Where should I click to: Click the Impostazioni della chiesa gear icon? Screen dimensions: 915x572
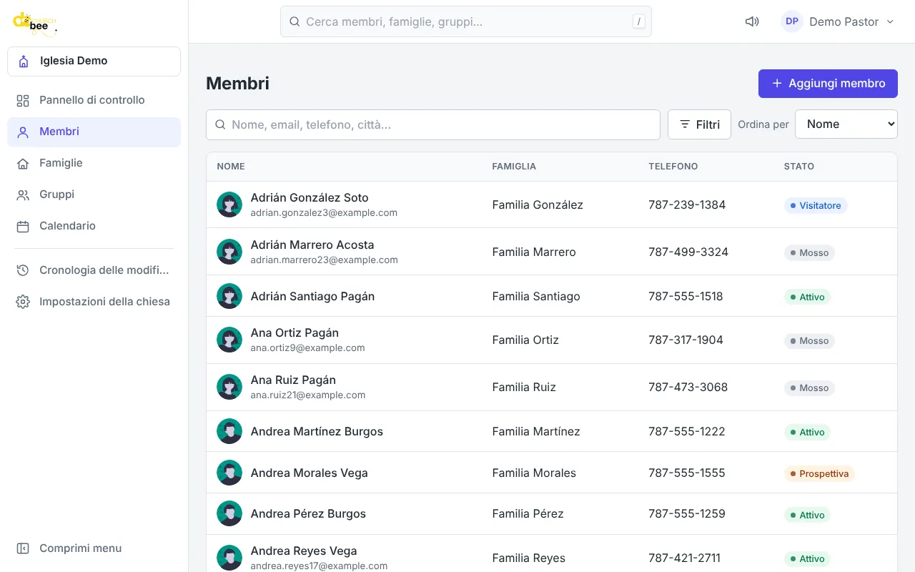(23, 302)
